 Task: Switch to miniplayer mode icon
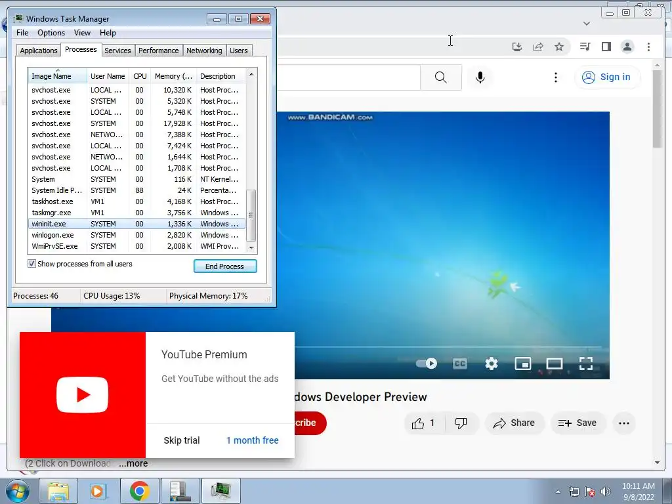point(523,364)
